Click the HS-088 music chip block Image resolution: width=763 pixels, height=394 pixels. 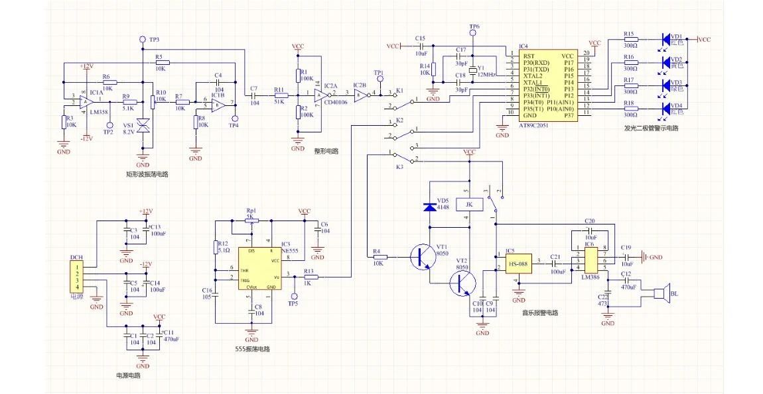point(518,264)
